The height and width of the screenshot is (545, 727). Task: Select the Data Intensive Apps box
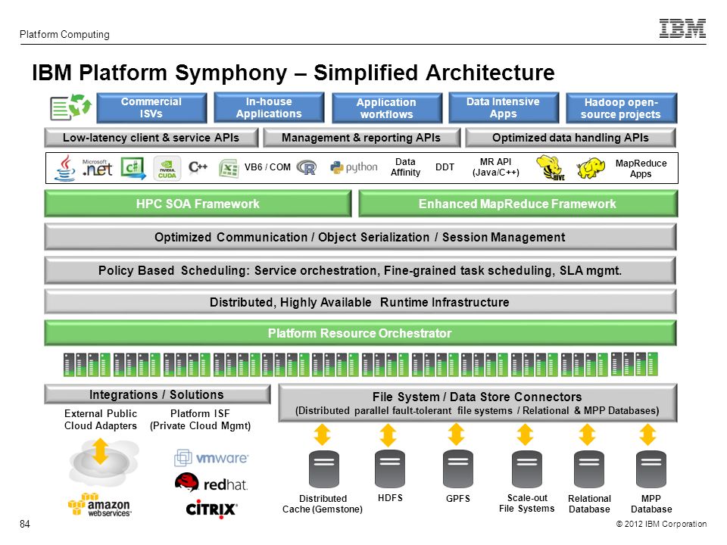[504, 108]
